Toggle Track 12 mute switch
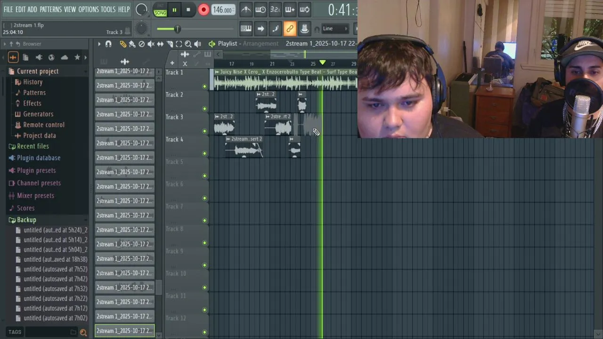 [204, 332]
